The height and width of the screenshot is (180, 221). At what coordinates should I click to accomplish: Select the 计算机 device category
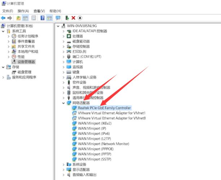tap(78, 62)
